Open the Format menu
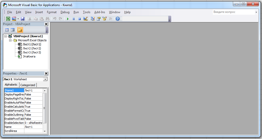 pos(52,12)
